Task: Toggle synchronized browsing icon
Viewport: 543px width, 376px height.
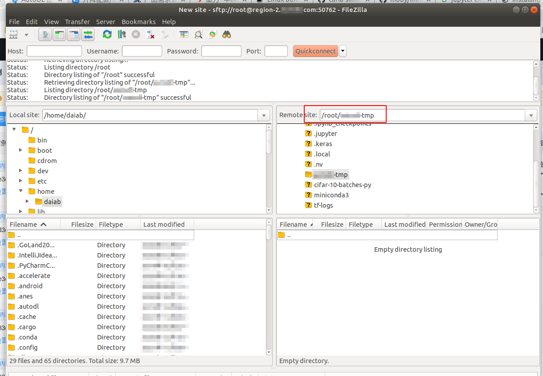Action: [x=212, y=34]
